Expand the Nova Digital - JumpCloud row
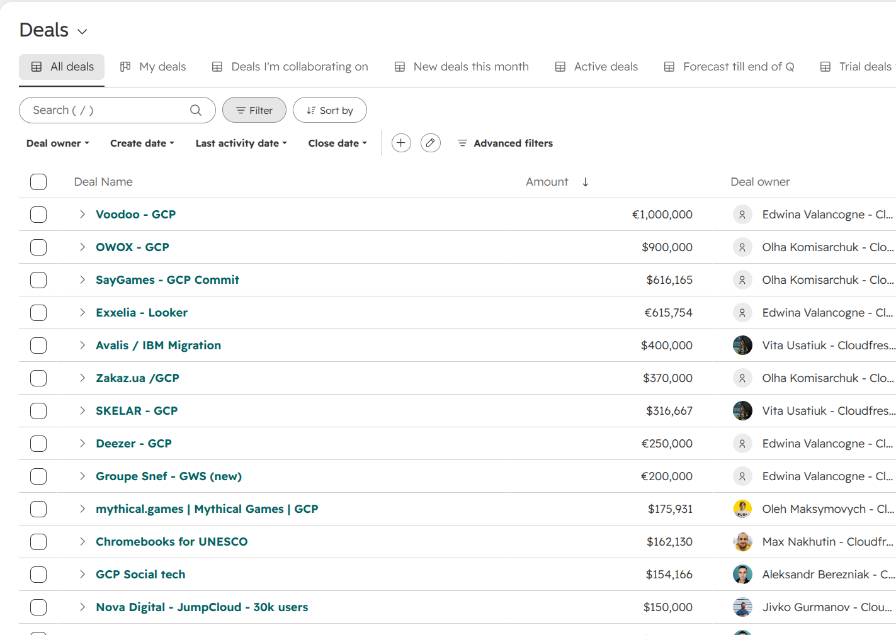Viewport: 896px width, 635px height. (82, 607)
